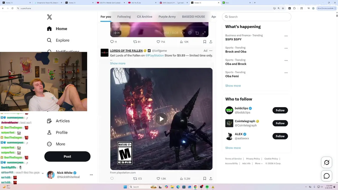Share the Lords of the Fallen ad
The width and height of the screenshot is (338, 190).
pos(211,179)
